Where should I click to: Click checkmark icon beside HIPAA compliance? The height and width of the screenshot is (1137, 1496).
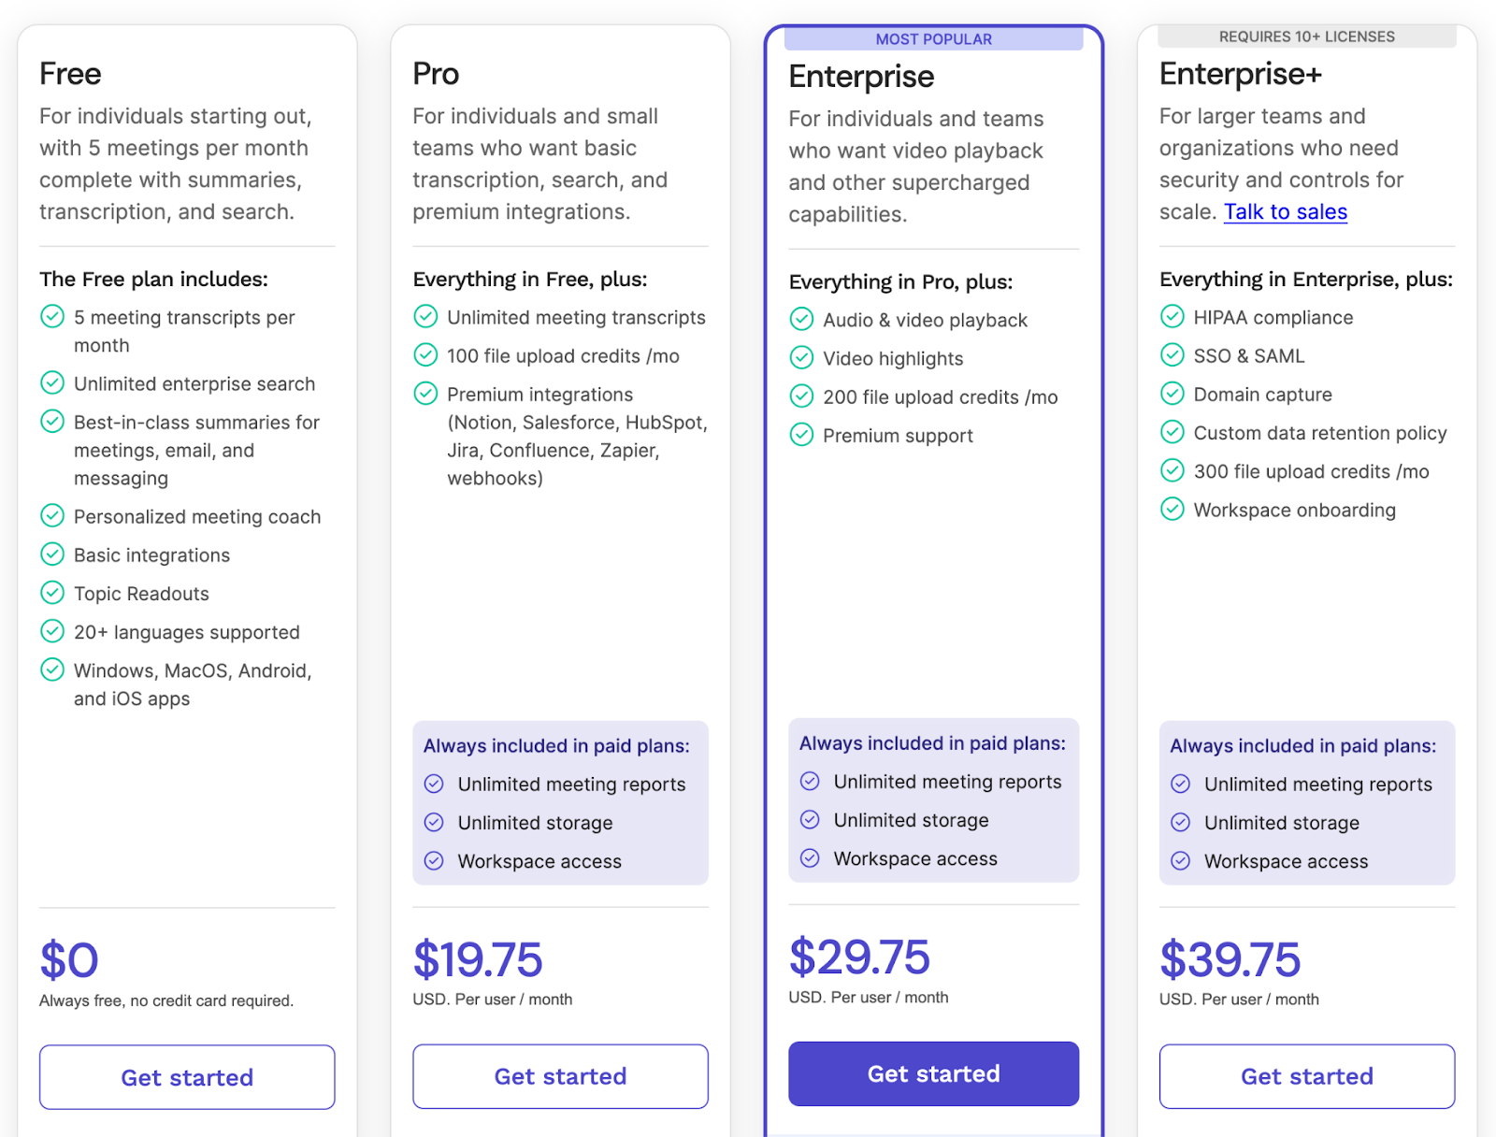pos(1172,317)
